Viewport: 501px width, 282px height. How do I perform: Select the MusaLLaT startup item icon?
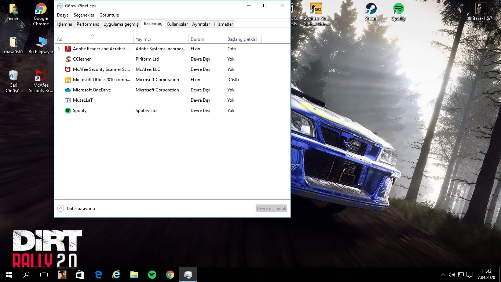point(68,100)
